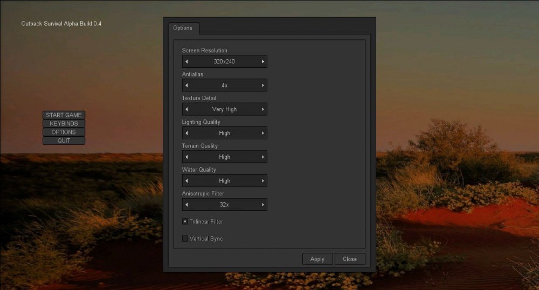Raise Lighting Quality using right arrow
This screenshot has height=290, width=539.
pyautogui.click(x=263, y=133)
